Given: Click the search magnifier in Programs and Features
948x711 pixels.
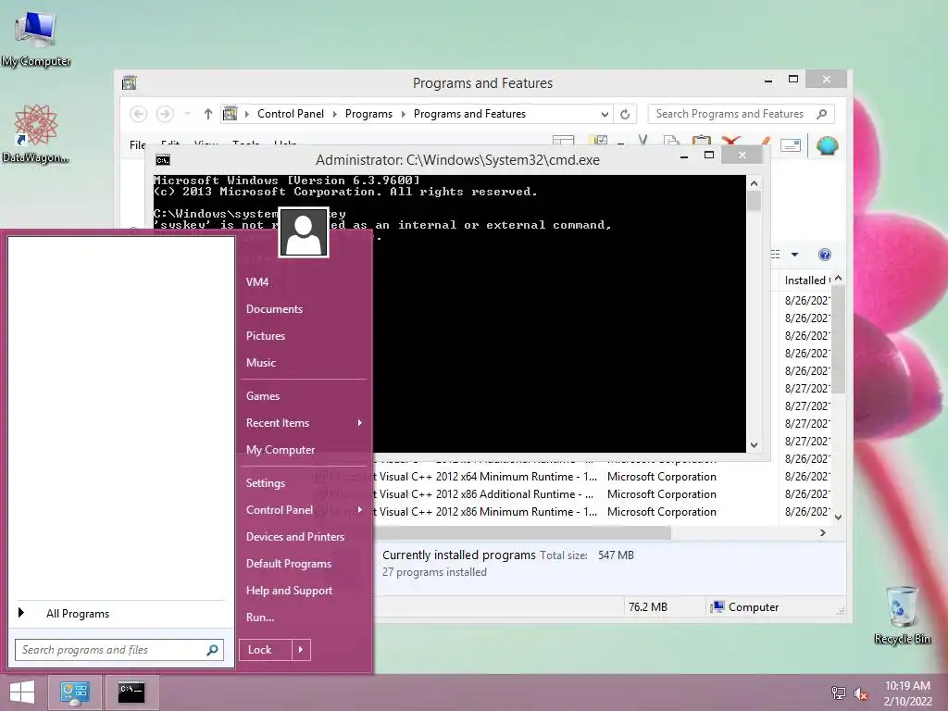Looking at the screenshot, I should (822, 114).
